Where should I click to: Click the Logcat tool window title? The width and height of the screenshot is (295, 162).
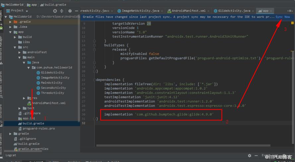pos(11,155)
